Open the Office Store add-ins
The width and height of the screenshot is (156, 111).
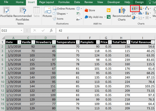click(90, 10)
